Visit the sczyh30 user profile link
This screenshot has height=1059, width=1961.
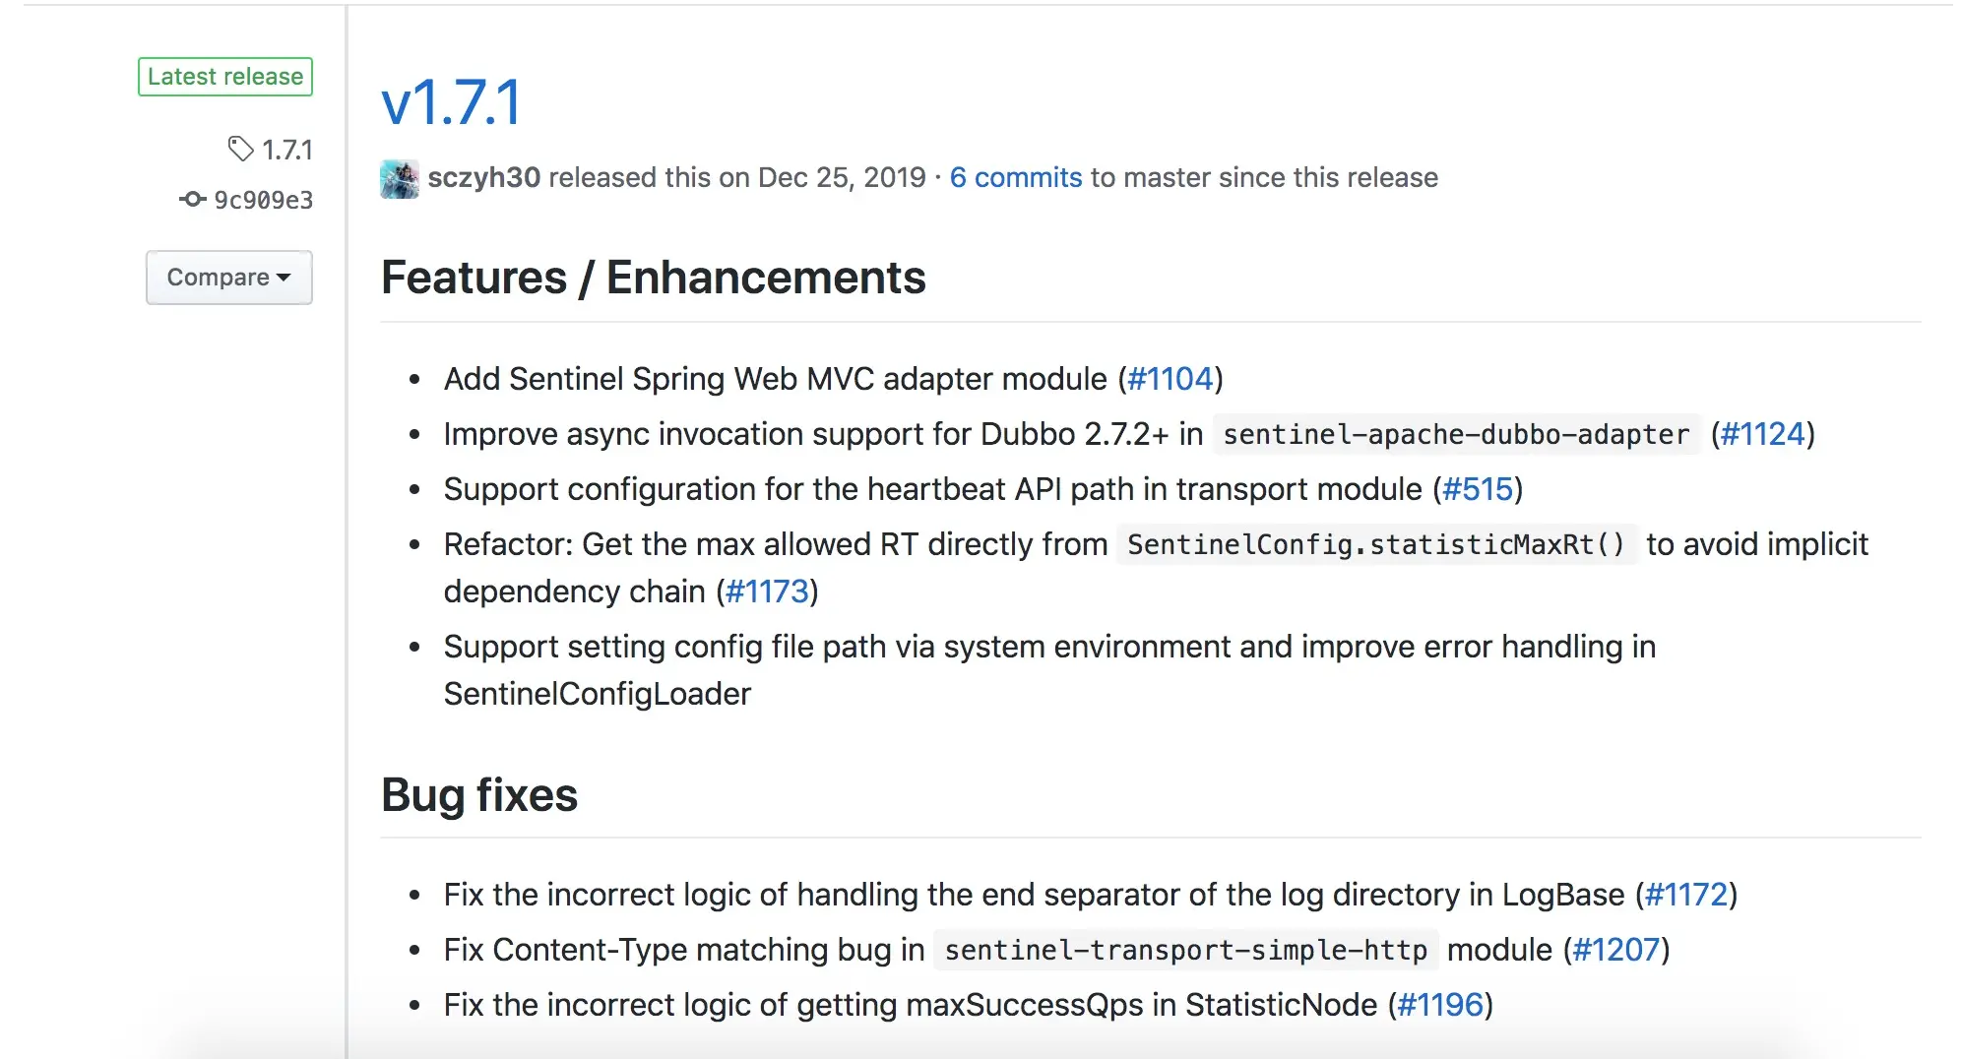pos(483,177)
